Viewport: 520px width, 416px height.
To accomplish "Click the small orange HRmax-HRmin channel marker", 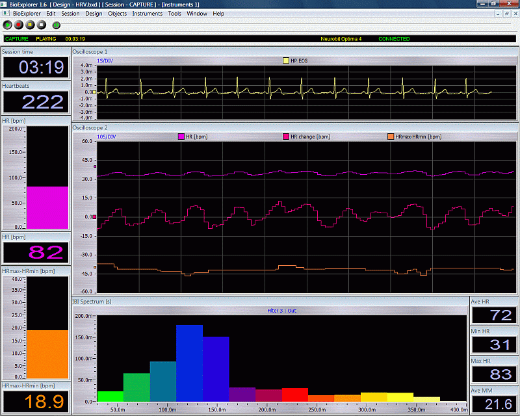I will (95, 267).
